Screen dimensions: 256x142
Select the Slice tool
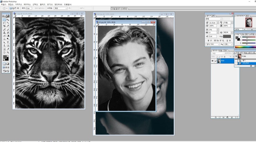pos(8,26)
